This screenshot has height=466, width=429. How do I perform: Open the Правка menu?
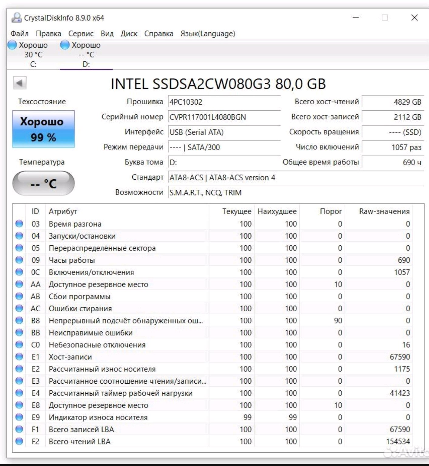tap(49, 33)
